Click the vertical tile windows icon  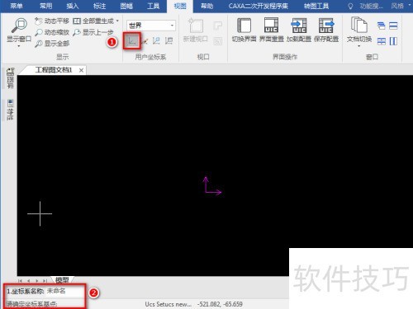[x=393, y=41]
